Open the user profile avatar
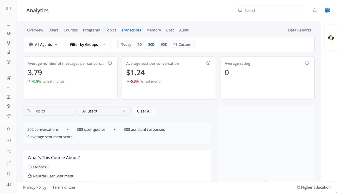The height and width of the screenshot is (193, 337). (x=328, y=10)
